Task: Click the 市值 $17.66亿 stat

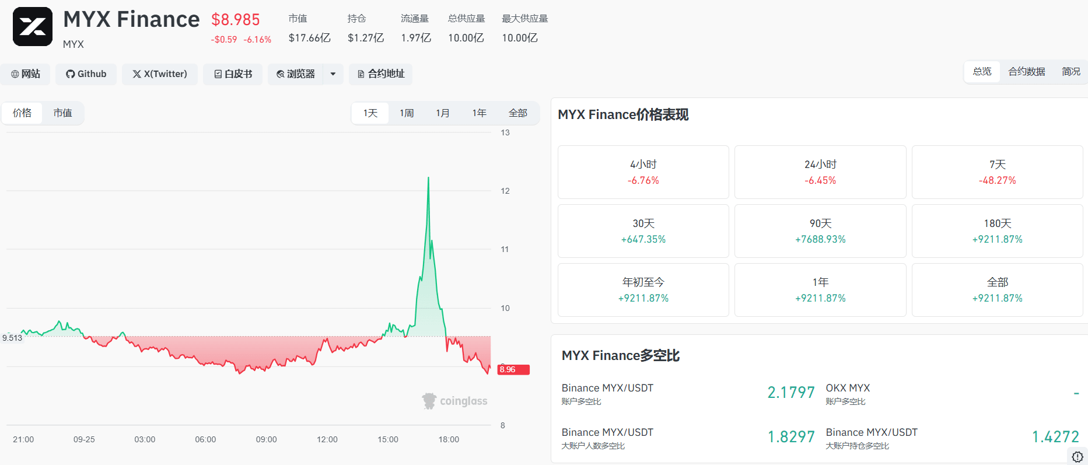Action: click(x=309, y=29)
